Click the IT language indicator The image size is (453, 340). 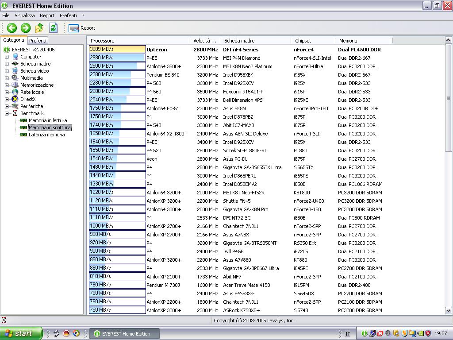pyautogui.click(x=348, y=334)
